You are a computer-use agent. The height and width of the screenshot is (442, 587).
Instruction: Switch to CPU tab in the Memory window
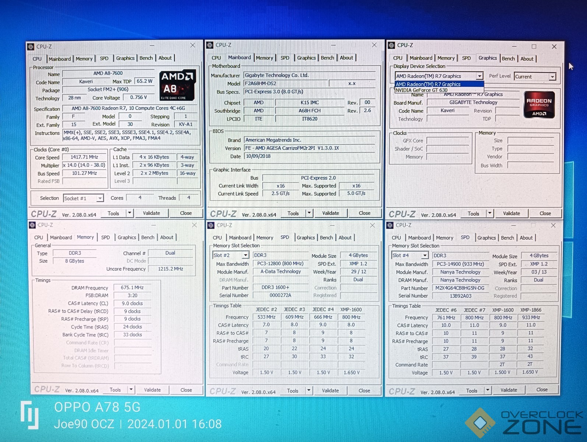[x=39, y=238]
